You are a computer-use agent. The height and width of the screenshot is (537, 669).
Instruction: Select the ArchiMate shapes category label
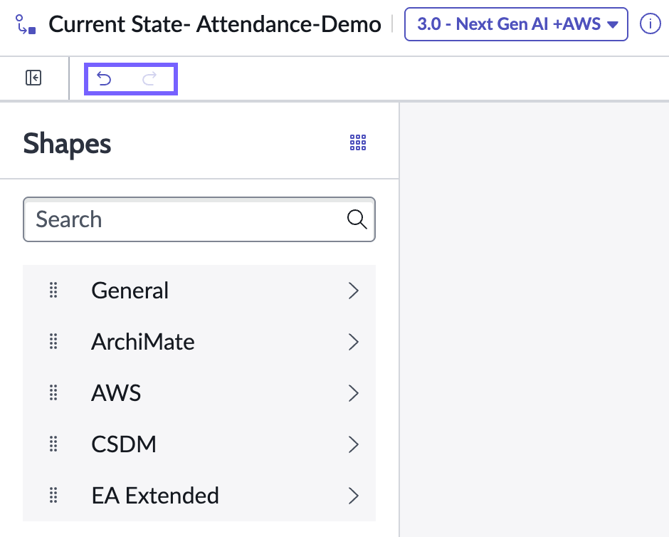(143, 342)
